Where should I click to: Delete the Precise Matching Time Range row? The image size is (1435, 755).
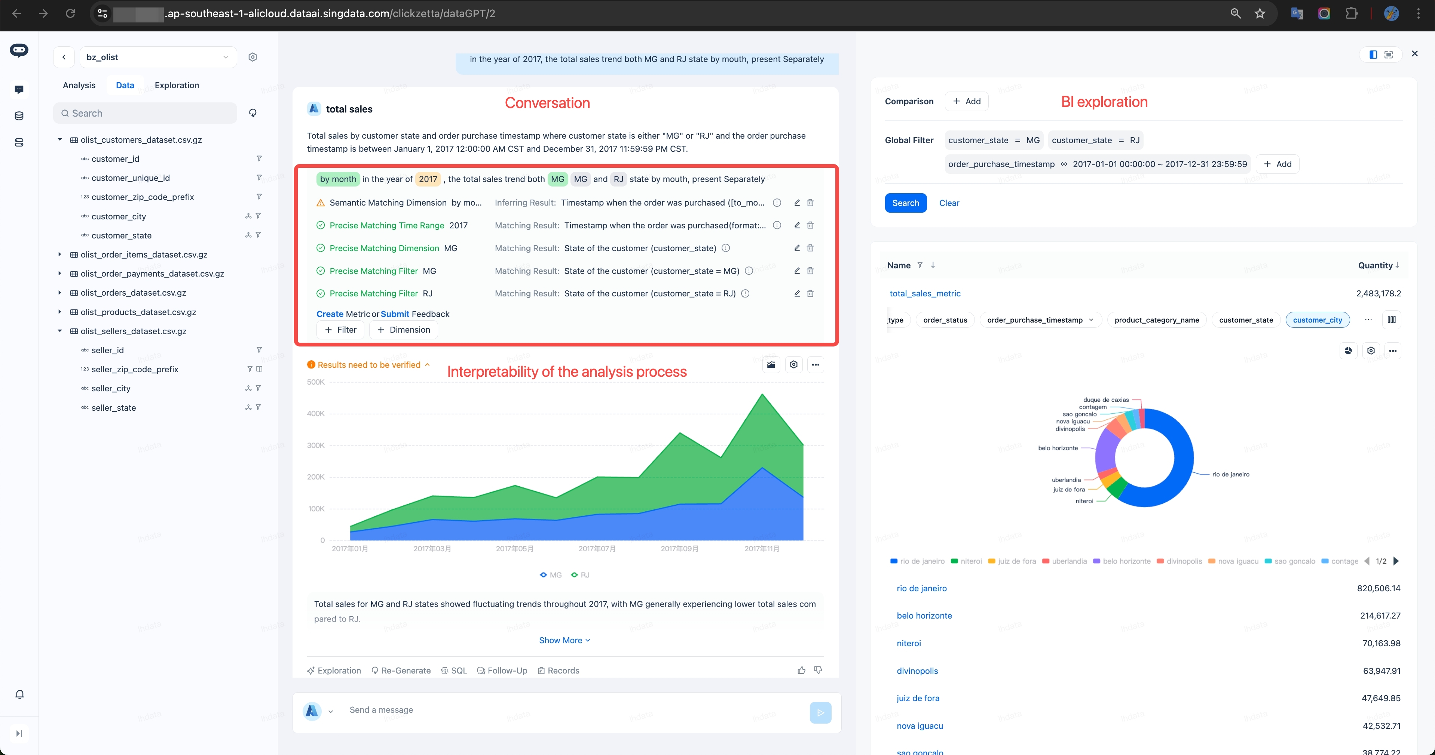(x=811, y=225)
